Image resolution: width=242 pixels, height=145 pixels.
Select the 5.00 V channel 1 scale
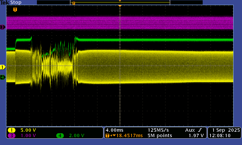click(x=28, y=130)
